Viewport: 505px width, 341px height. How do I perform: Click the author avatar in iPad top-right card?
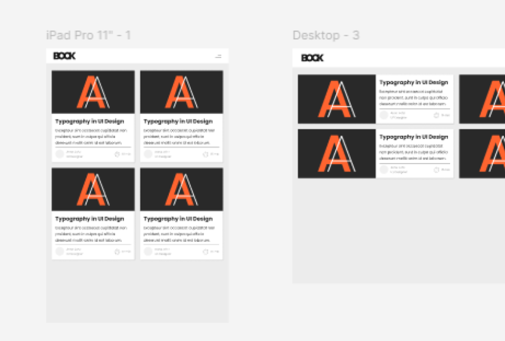pyautogui.click(x=148, y=154)
